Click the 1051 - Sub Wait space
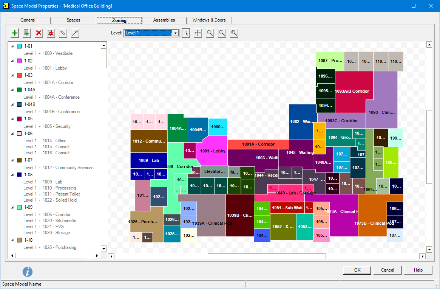The height and width of the screenshot is (289, 440). coord(287,208)
